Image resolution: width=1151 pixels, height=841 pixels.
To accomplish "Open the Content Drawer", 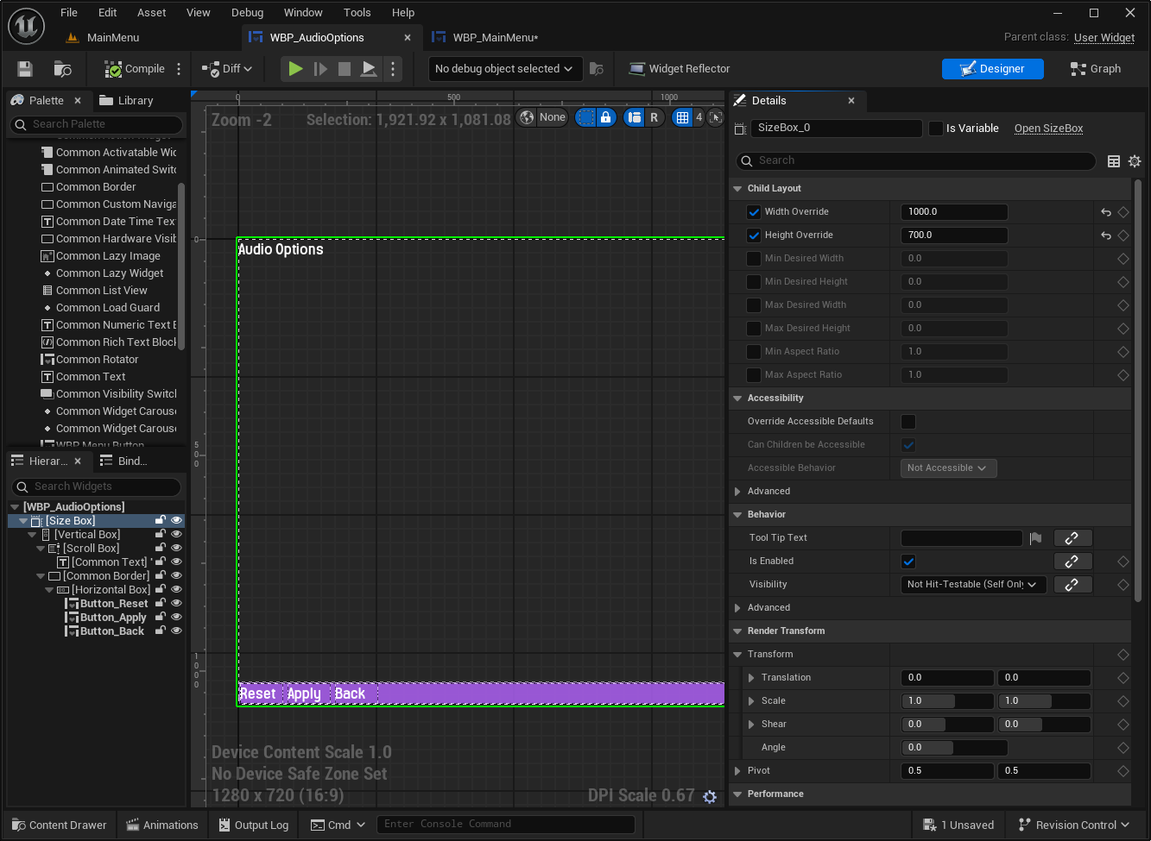I will (58, 825).
